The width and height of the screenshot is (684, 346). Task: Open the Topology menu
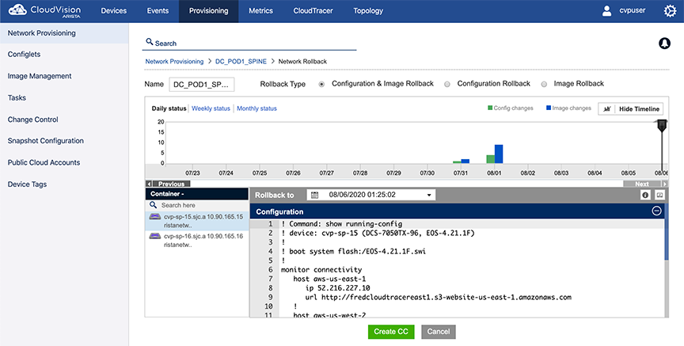(368, 11)
